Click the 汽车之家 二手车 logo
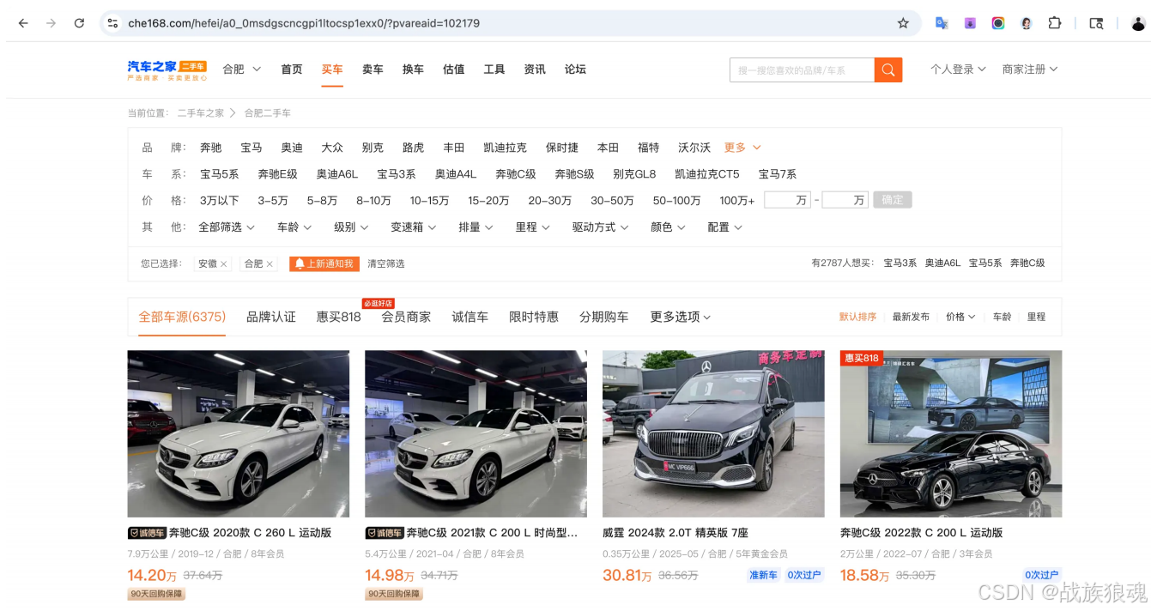This screenshot has width=1151, height=611. tap(167, 70)
